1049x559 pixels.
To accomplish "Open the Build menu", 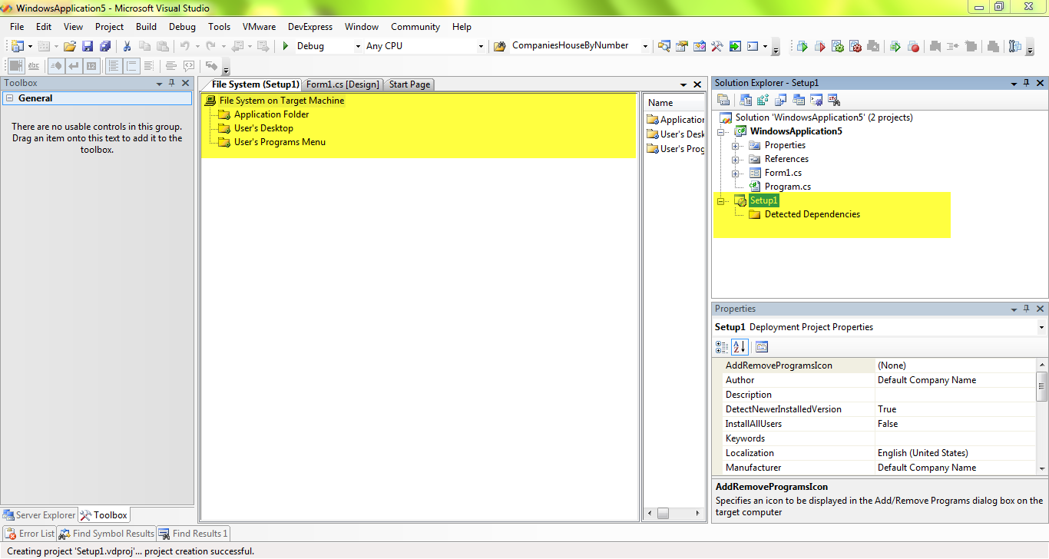I will (146, 27).
